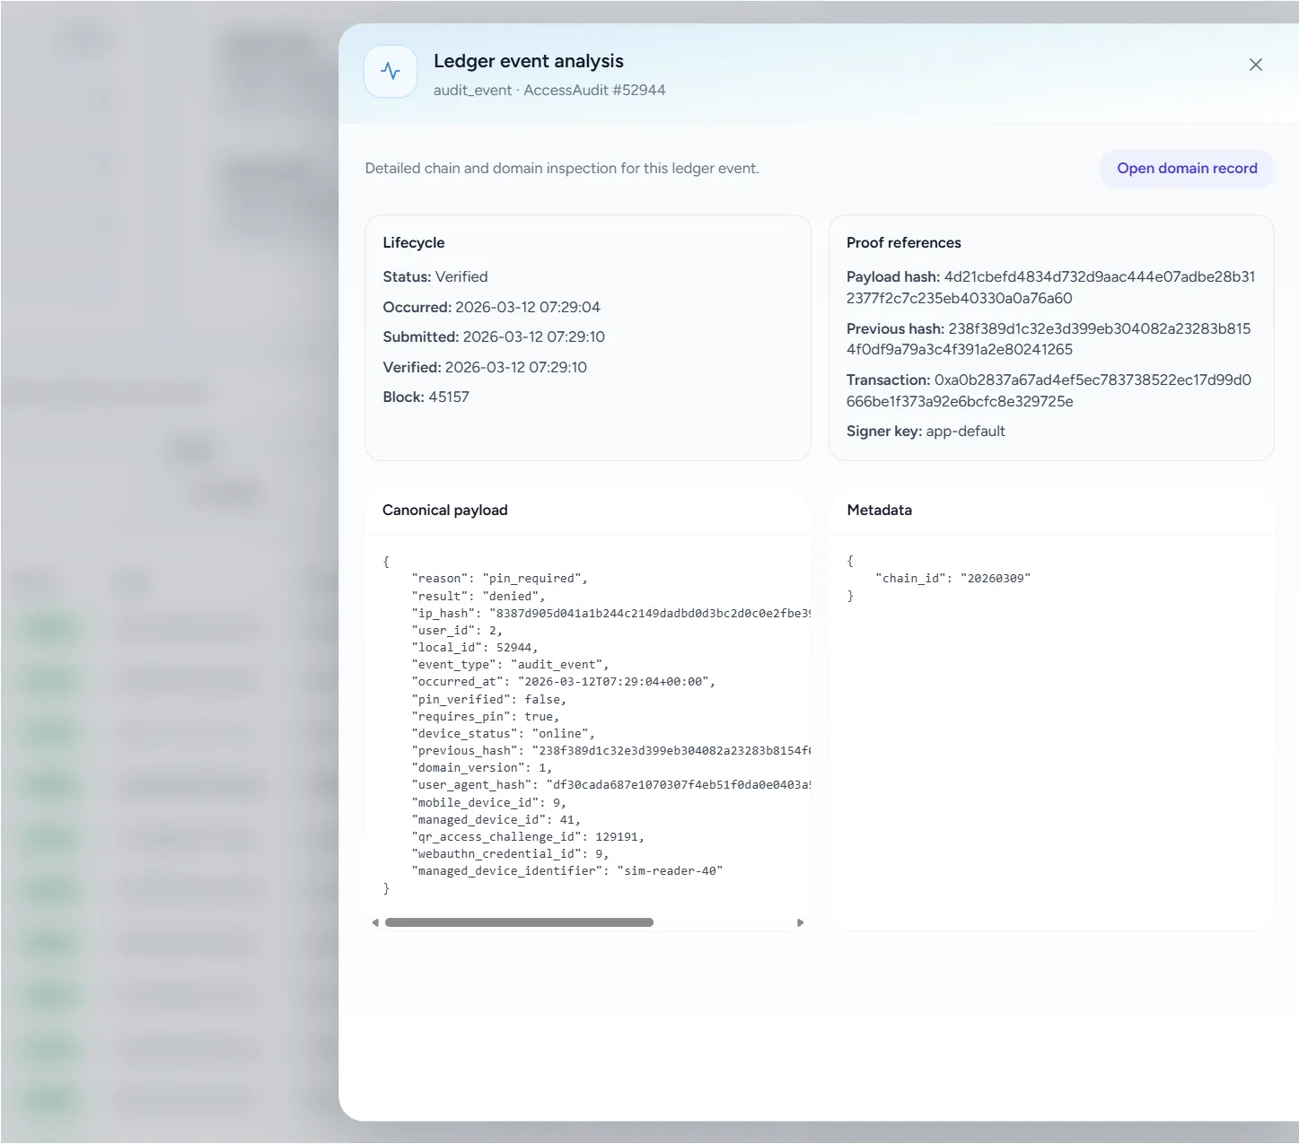
Task: Click the Open domain record pill button
Action: pyautogui.click(x=1187, y=168)
